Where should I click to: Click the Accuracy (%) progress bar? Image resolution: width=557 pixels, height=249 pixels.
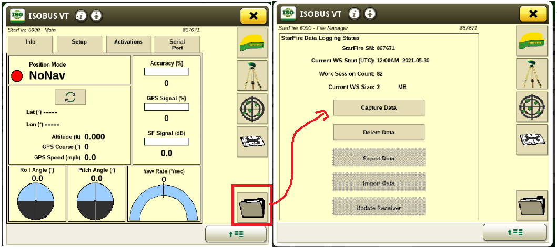[166, 72]
